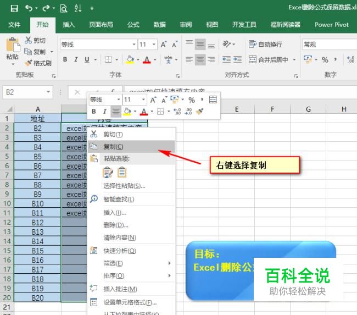This screenshot has width=357, height=315.
Task: Toggle Bold in the mini toolbar
Action: [94, 112]
